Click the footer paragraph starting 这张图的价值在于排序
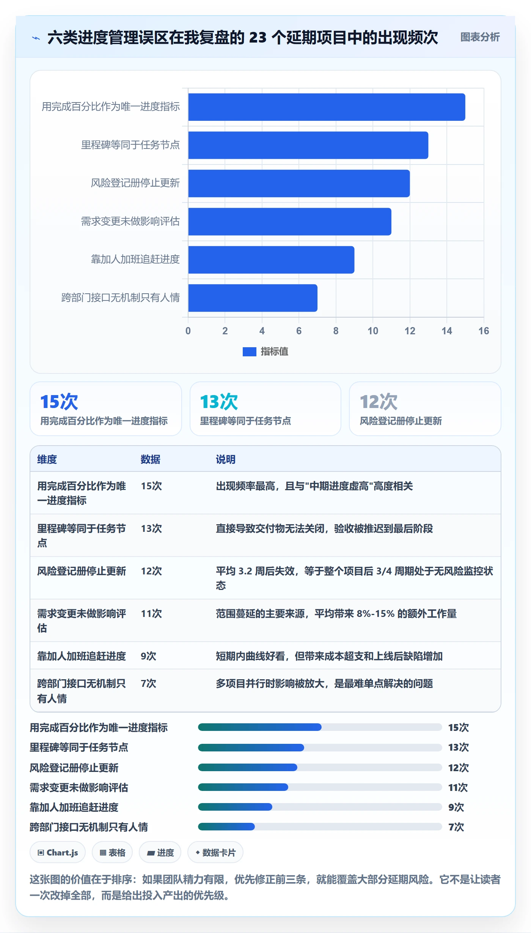The height and width of the screenshot is (933, 531). (265, 887)
